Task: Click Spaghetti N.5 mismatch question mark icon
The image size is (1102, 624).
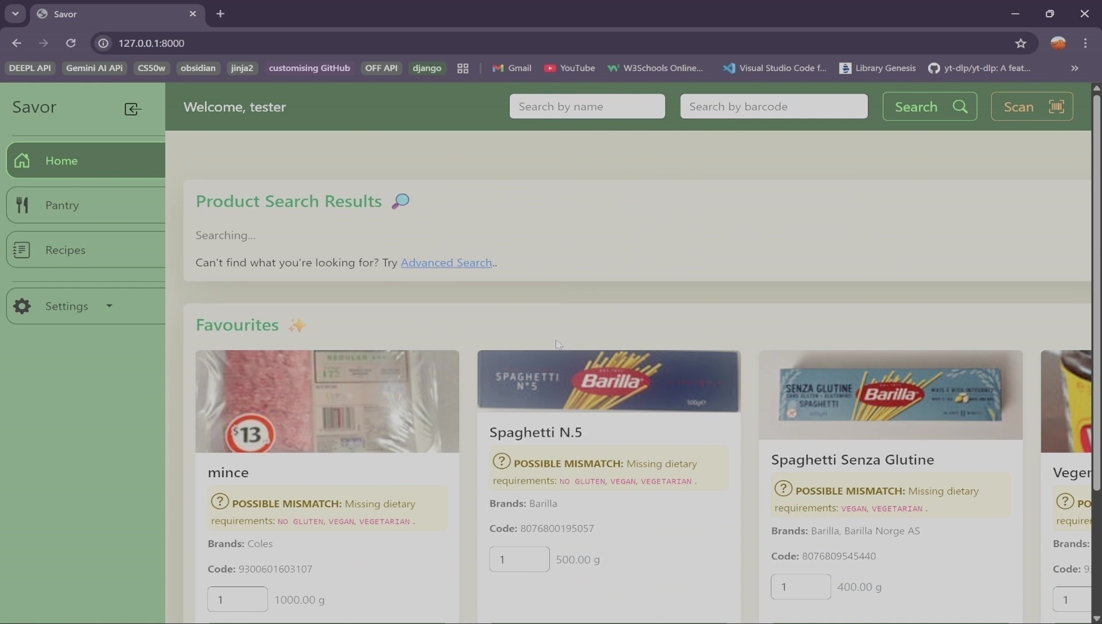Action: pos(501,461)
